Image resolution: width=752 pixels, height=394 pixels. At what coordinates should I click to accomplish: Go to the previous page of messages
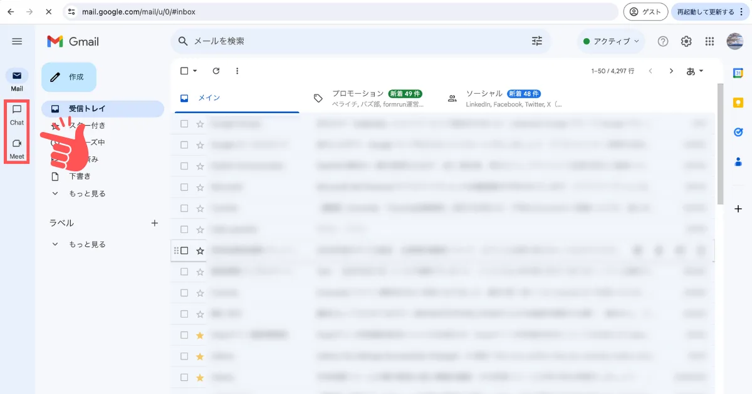[x=650, y=71]
